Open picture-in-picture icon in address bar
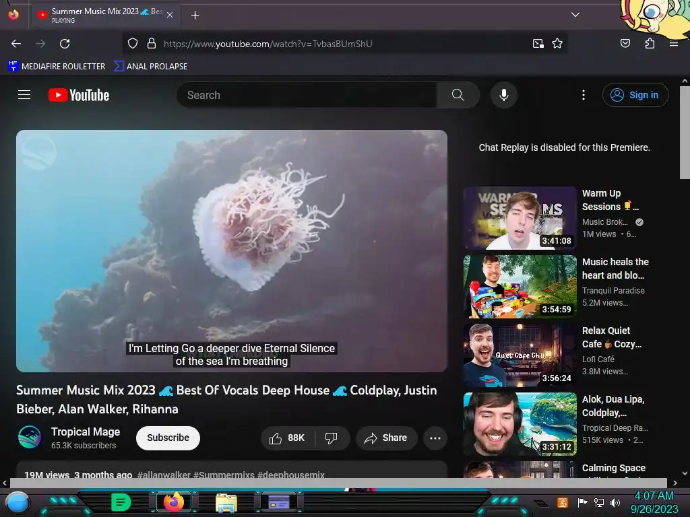This screenshot has width=690, height=517. pos(538,44)
